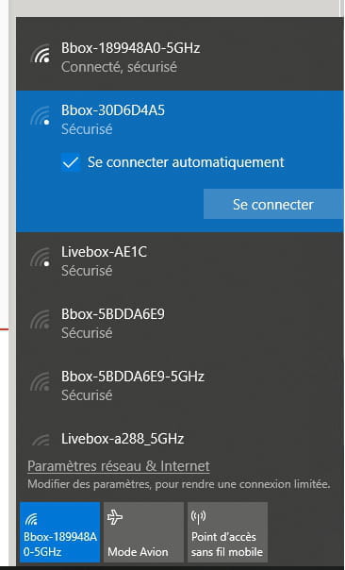
Task: Open Paramètres réseau & Internet link
Action: tap(119, 466)
